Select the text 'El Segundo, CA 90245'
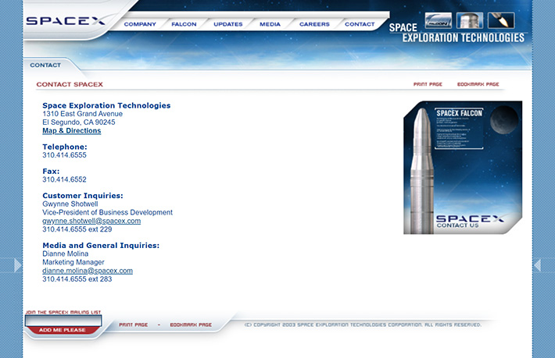Image resolution: width=555 pixels, height=358 pixels. tap(79, 122)
